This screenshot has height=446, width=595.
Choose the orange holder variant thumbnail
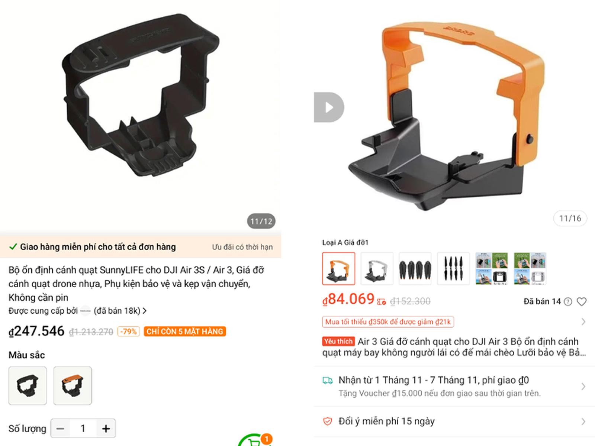click(338, 269)
